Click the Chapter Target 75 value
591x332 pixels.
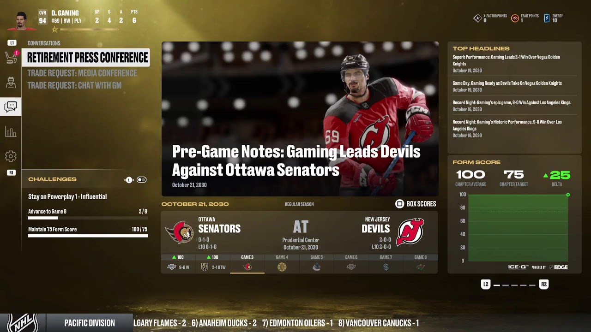(x=513, y=175)
